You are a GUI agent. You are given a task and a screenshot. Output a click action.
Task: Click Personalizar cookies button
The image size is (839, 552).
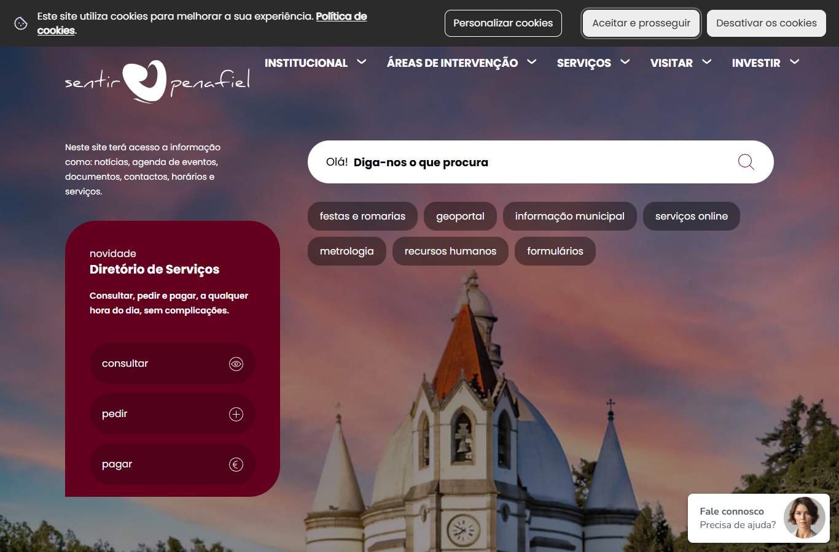(x=503, y=23)
